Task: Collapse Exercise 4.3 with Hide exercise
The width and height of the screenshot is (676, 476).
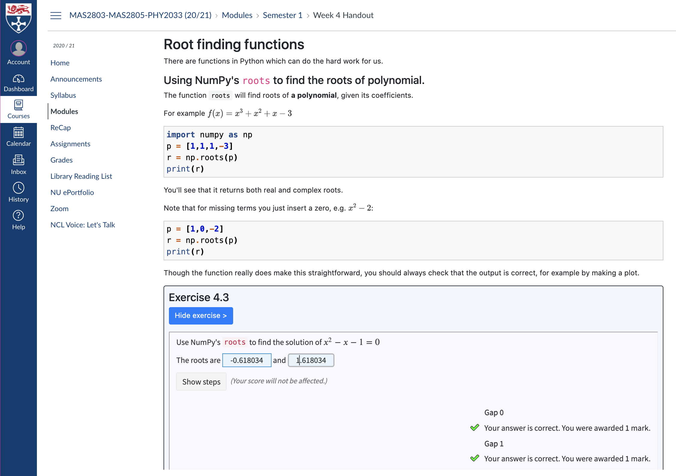Action: pos(201,316)
